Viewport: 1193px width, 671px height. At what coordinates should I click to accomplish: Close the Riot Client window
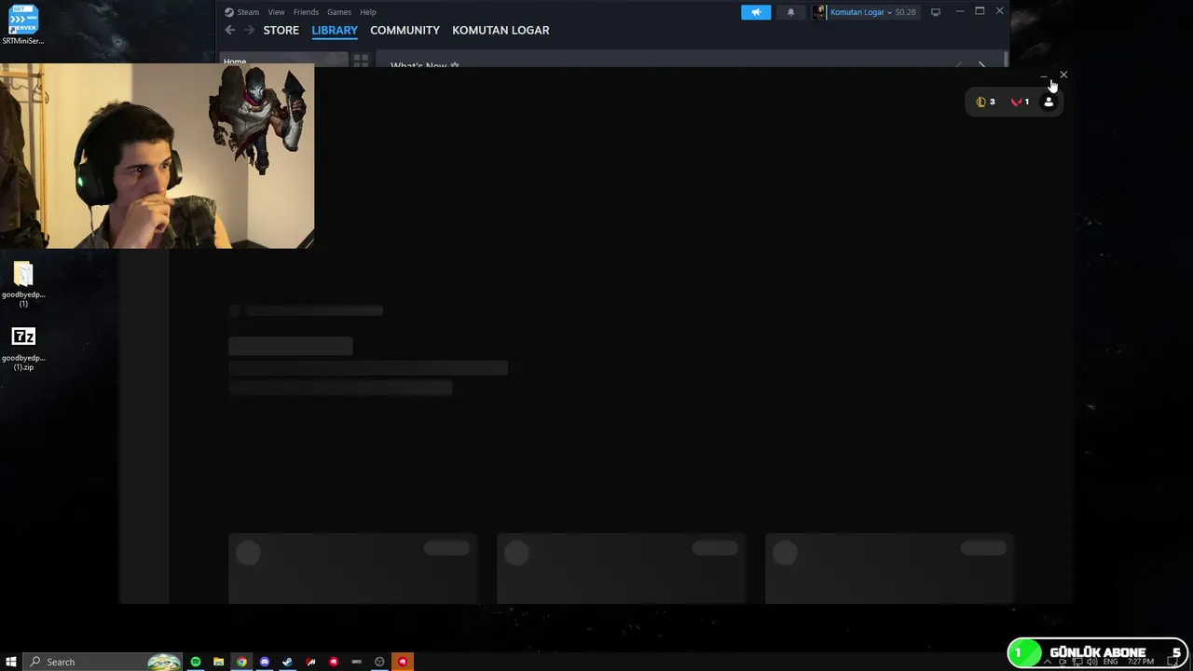[1063, 75]
